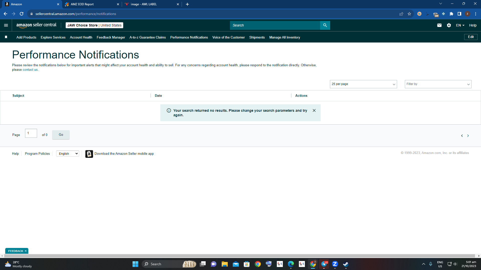
Task: Focus the Seller Central search field
Action: pyautogui.click(x=275, y=25)
